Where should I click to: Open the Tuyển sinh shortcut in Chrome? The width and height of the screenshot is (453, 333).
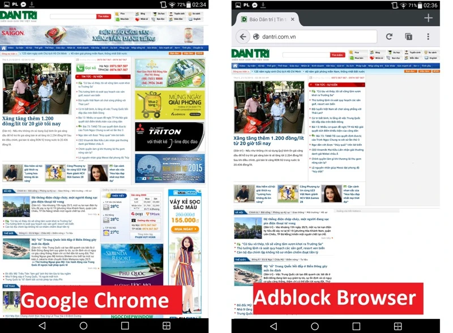[177, 14]
